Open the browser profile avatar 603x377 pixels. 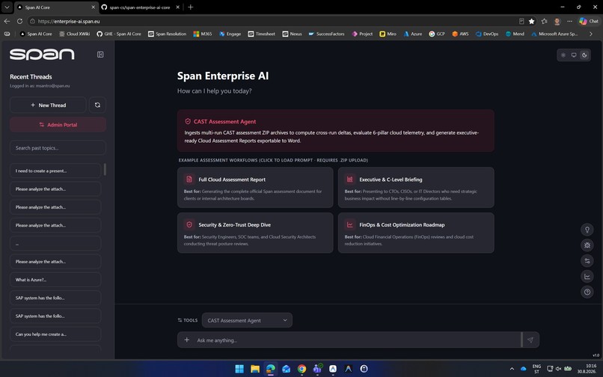coord(557,21)
